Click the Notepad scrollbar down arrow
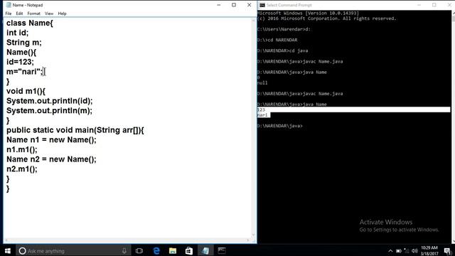 coord(253,235)
